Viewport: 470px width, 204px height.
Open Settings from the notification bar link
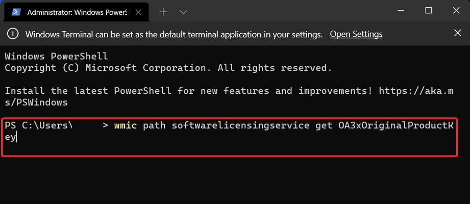click(x=356, y=34)
